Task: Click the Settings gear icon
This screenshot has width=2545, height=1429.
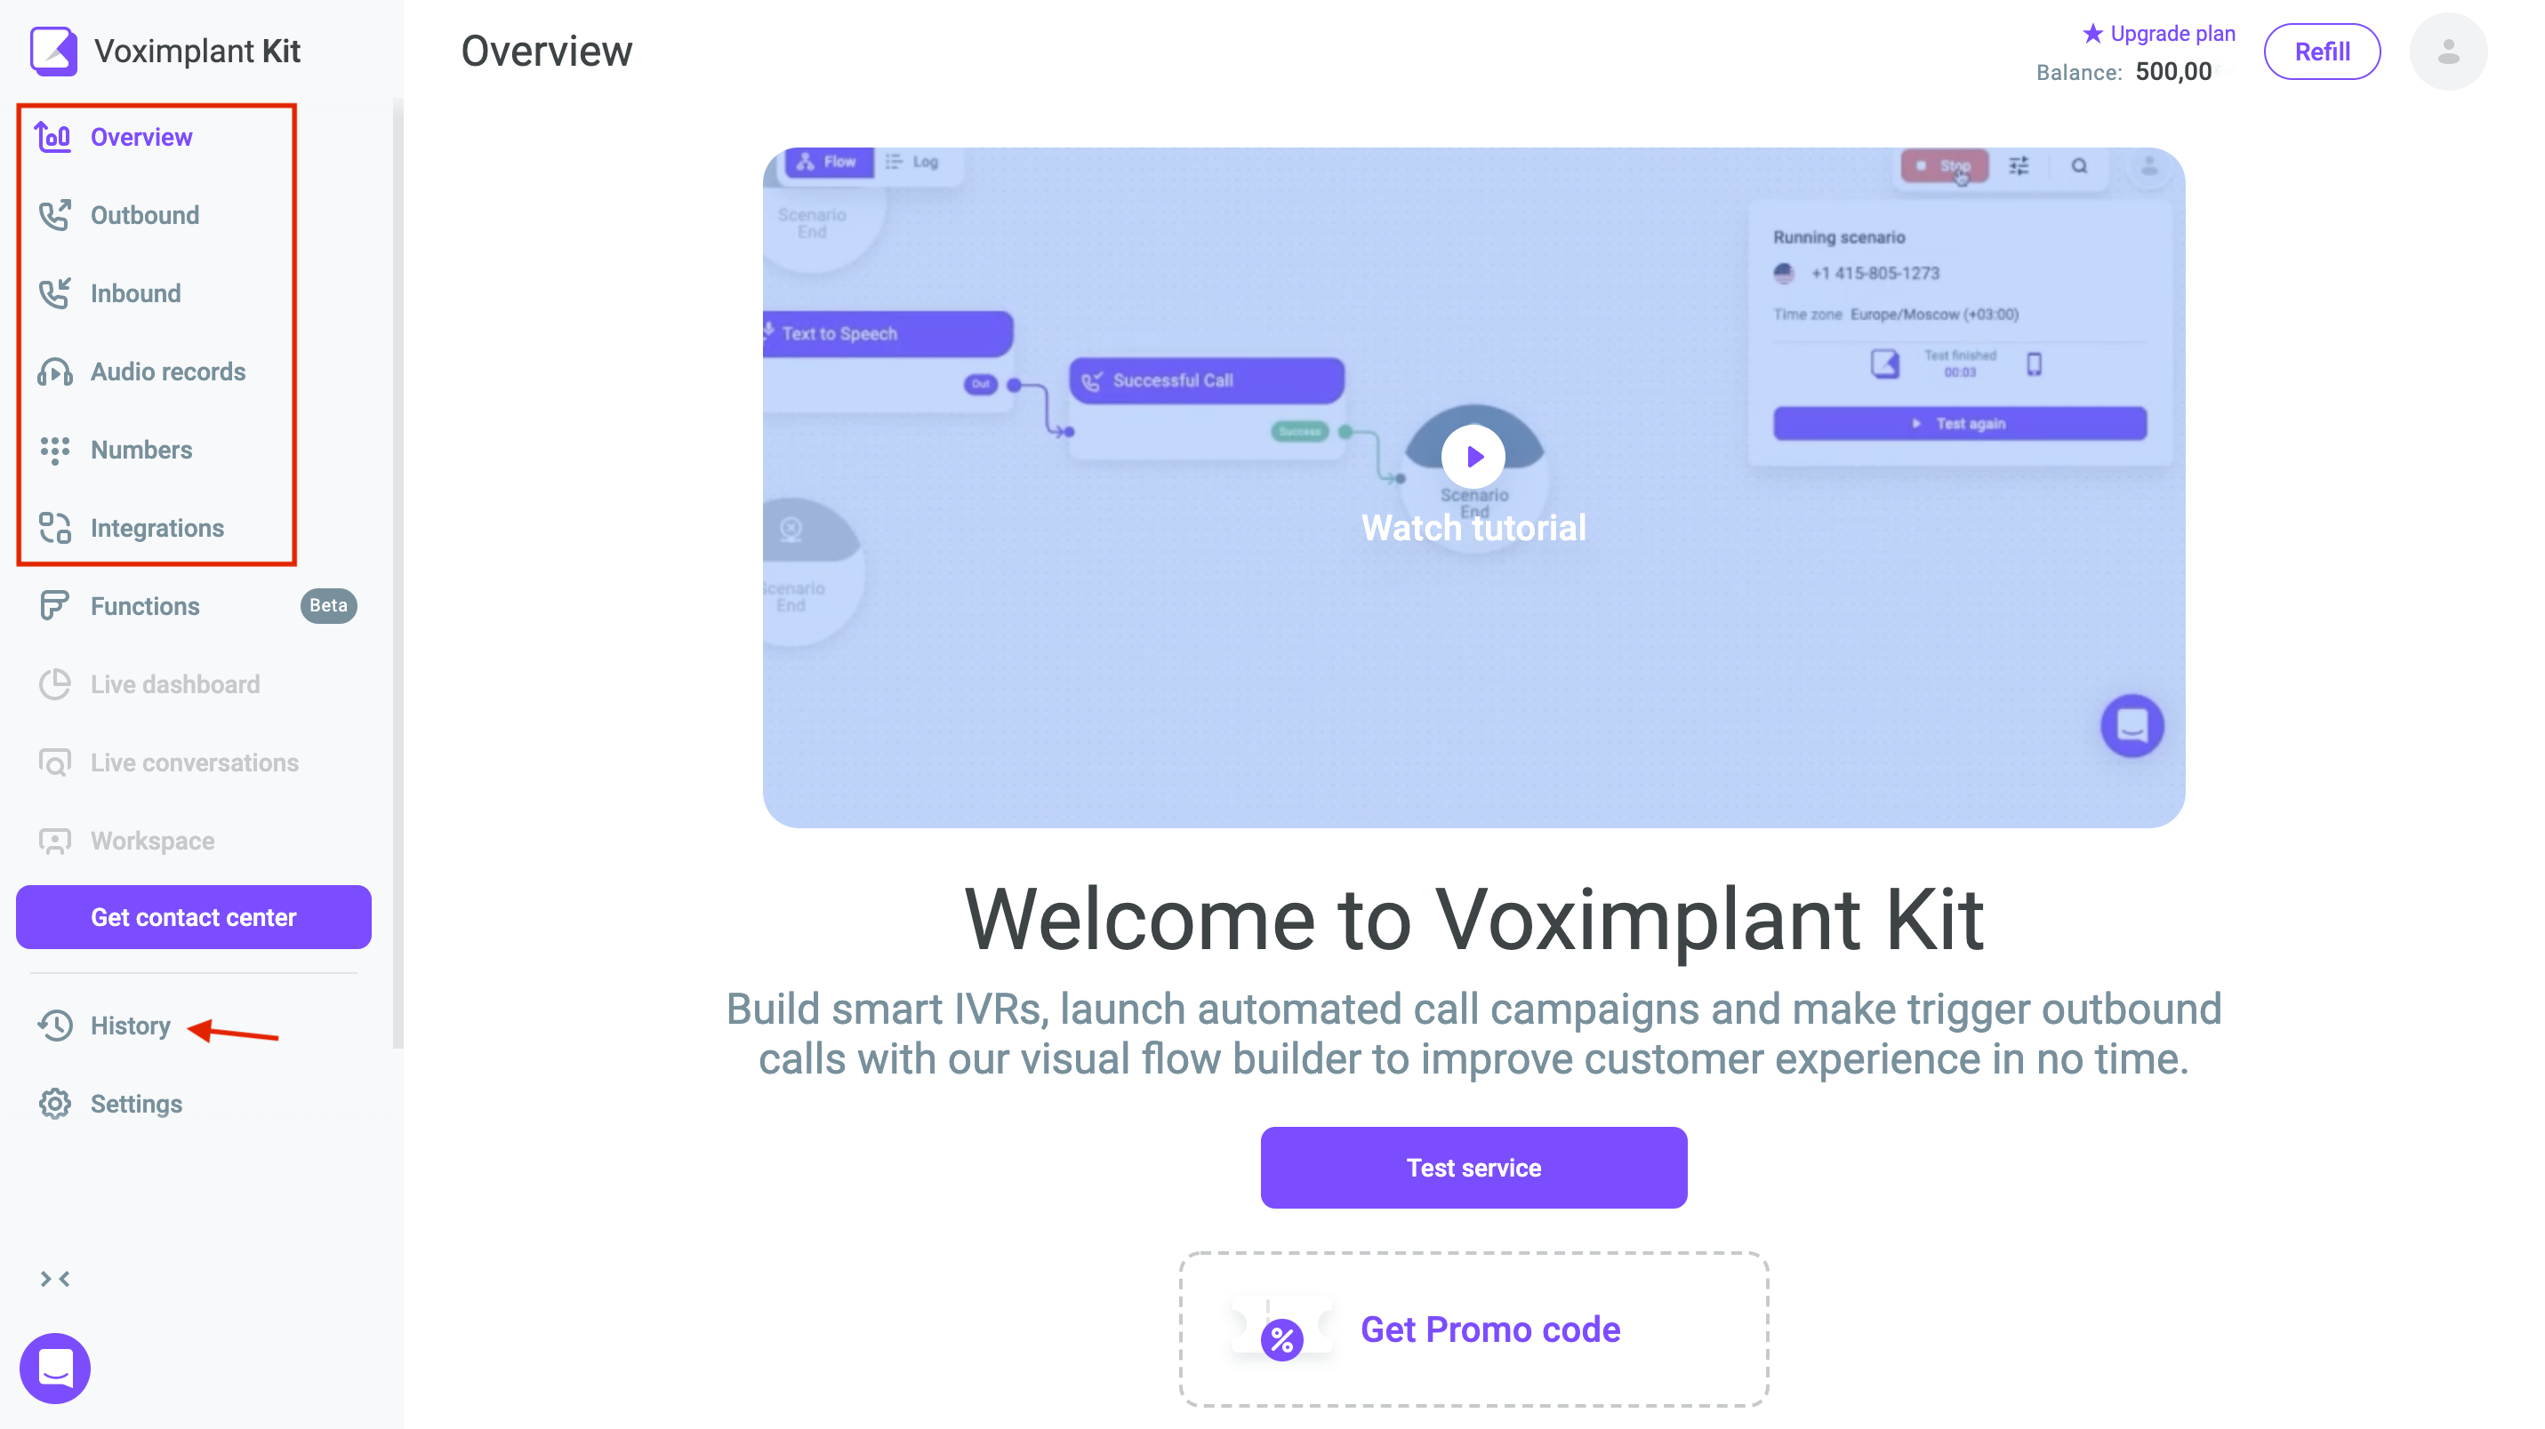Action: [54, 1103]
